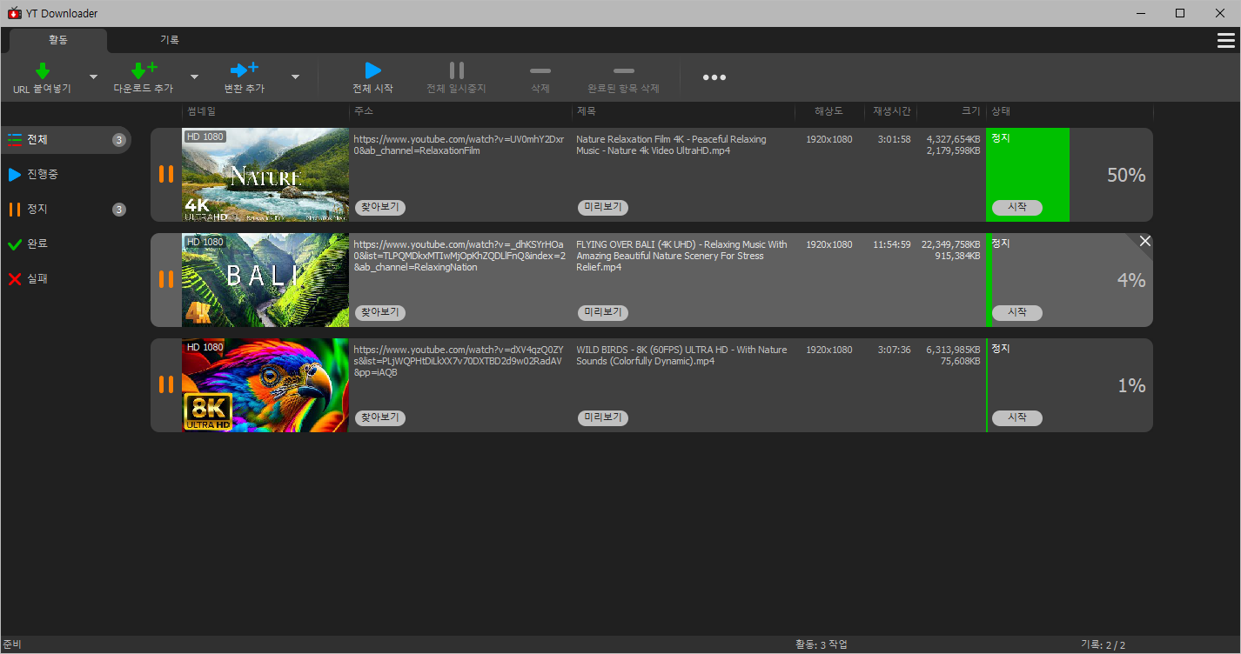This screenshot has width=1241, height=654.
Task: Open the hamburger main menu
Action: tap(1226, 40)
